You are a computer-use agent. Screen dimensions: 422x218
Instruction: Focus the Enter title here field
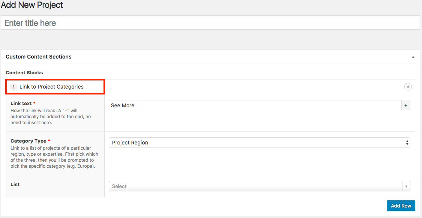coord(210,23)
